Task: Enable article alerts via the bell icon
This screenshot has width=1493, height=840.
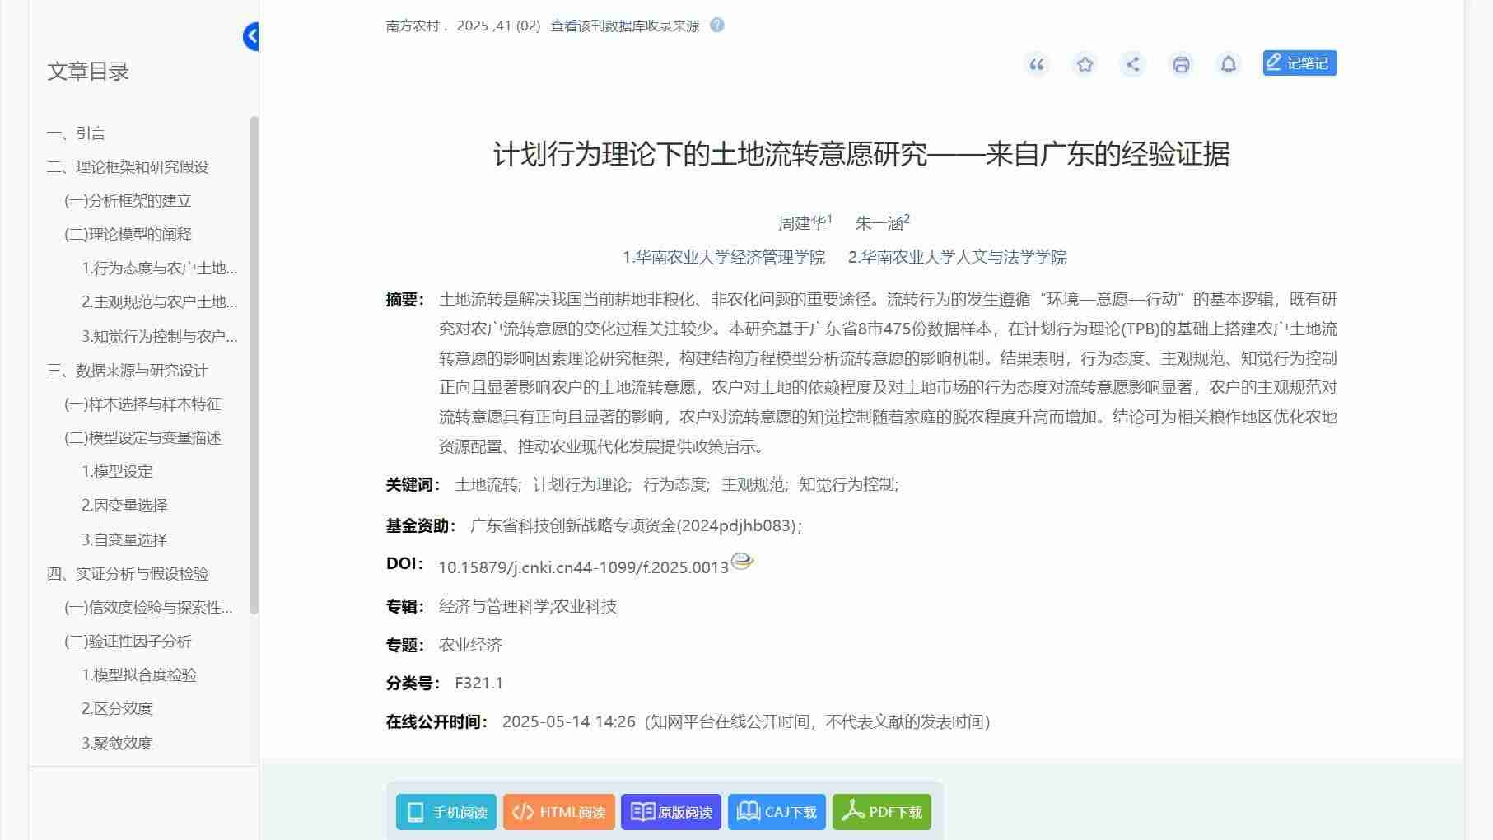Action: point(1228,64)
